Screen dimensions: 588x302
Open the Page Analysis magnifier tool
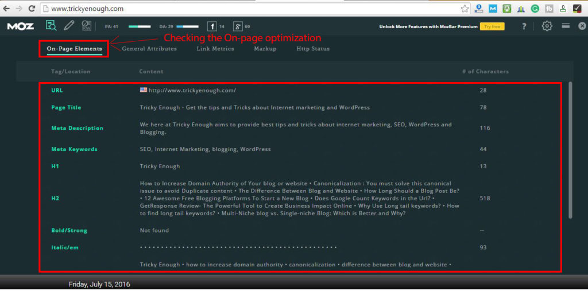[x=52, y=26]
